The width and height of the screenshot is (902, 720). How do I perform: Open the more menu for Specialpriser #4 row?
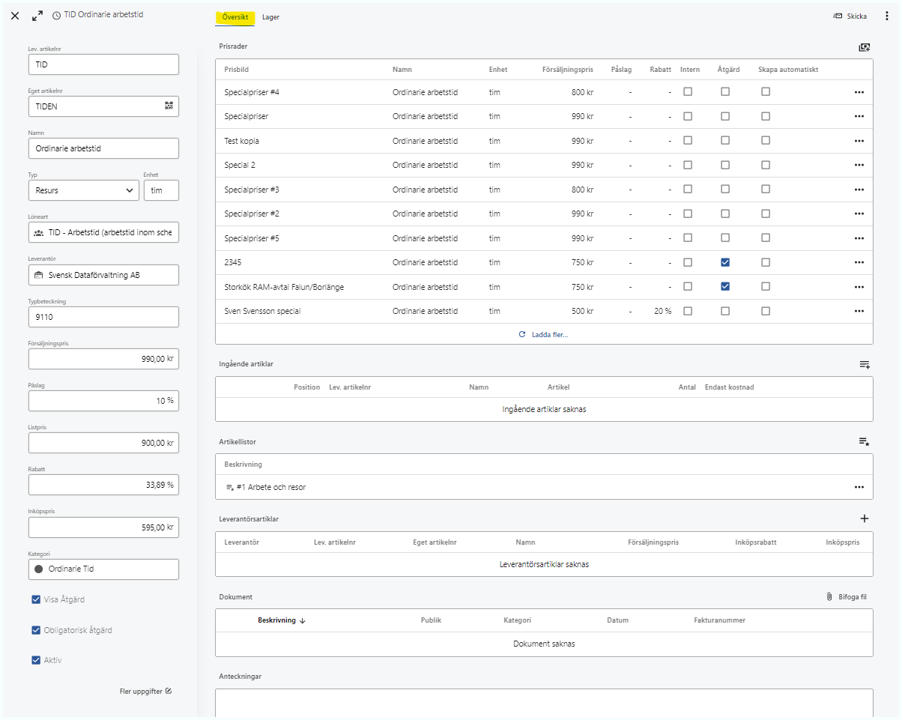[x=859, y=92]
